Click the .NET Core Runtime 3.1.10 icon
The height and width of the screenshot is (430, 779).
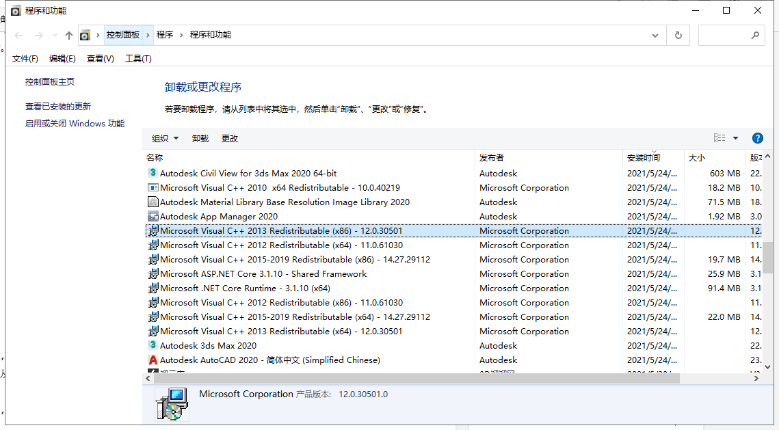click(x=153, y=288)
